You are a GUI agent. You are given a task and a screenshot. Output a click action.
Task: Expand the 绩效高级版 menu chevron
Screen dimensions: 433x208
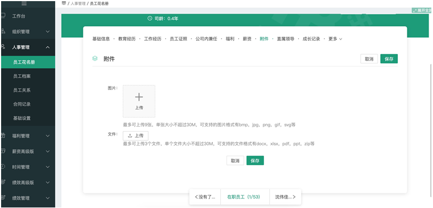[48, 182]
